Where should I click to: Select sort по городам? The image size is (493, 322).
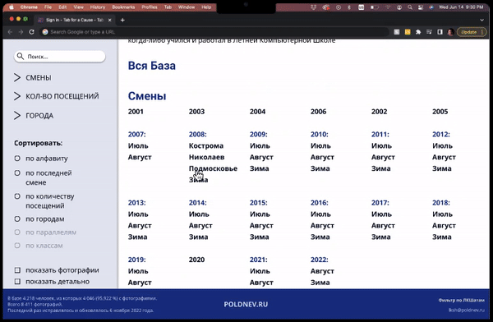click(17, 218)
